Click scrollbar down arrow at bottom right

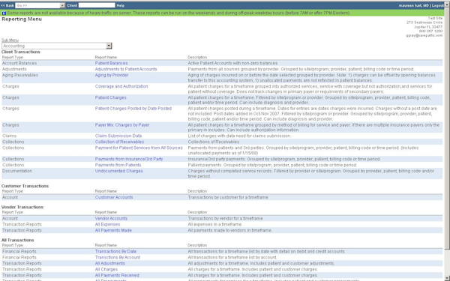click(447, 279)
